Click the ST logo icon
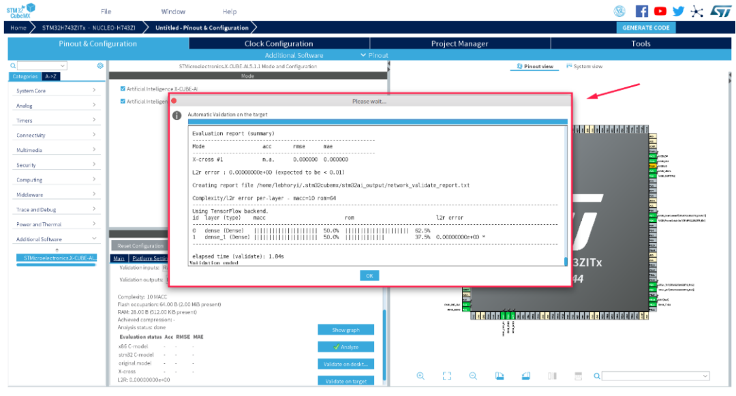 (720, 12)
